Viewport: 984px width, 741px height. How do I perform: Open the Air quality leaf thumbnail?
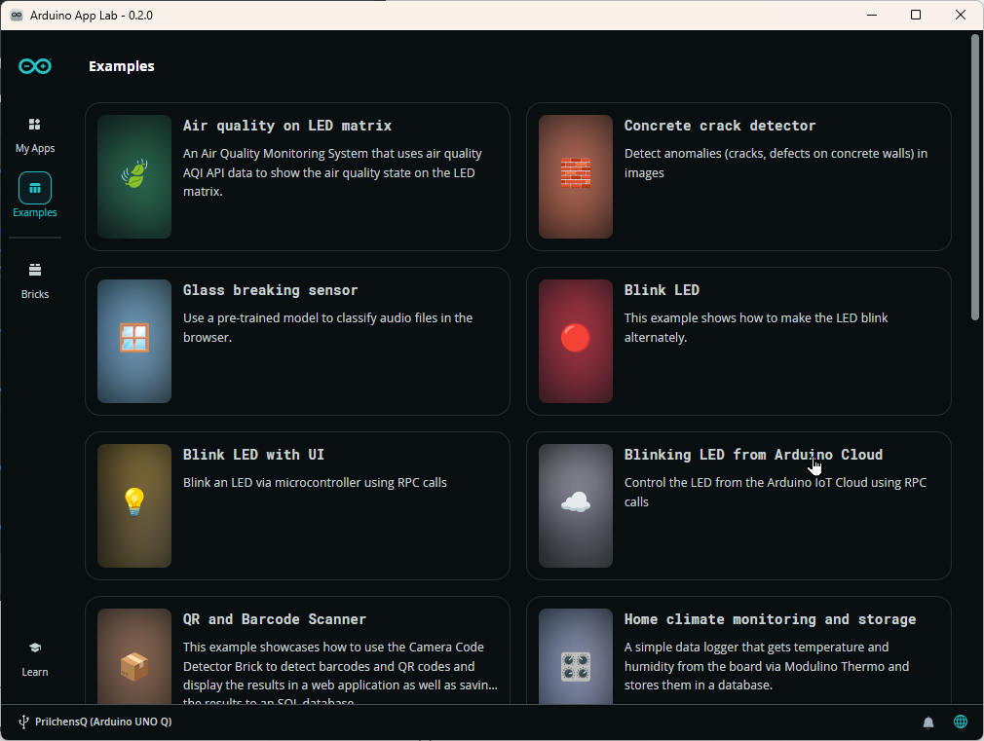(x=134, y=176)
